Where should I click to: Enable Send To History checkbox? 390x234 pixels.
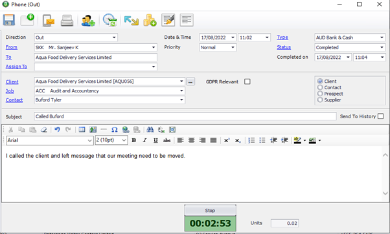point(380,116)
